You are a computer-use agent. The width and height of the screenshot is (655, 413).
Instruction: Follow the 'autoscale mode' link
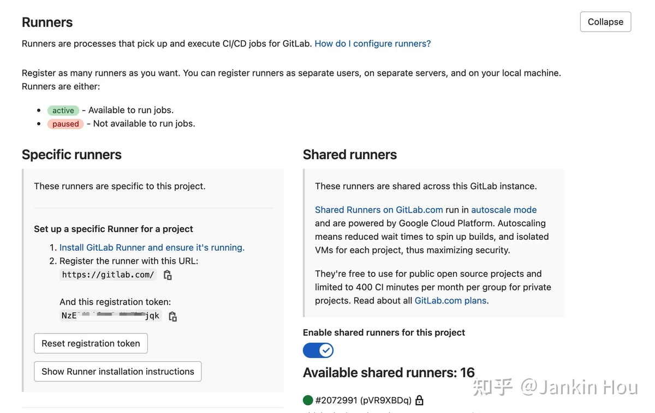point(504,210)
